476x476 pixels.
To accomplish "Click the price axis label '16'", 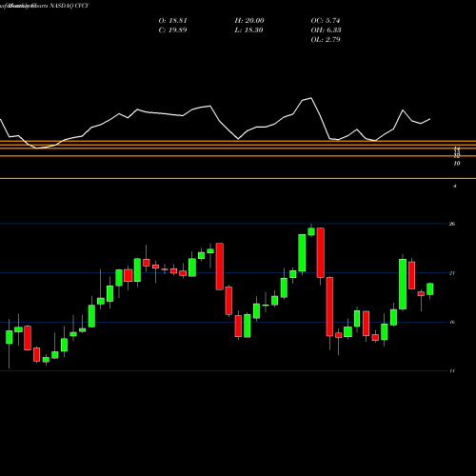I will click(x=452, y=322).
